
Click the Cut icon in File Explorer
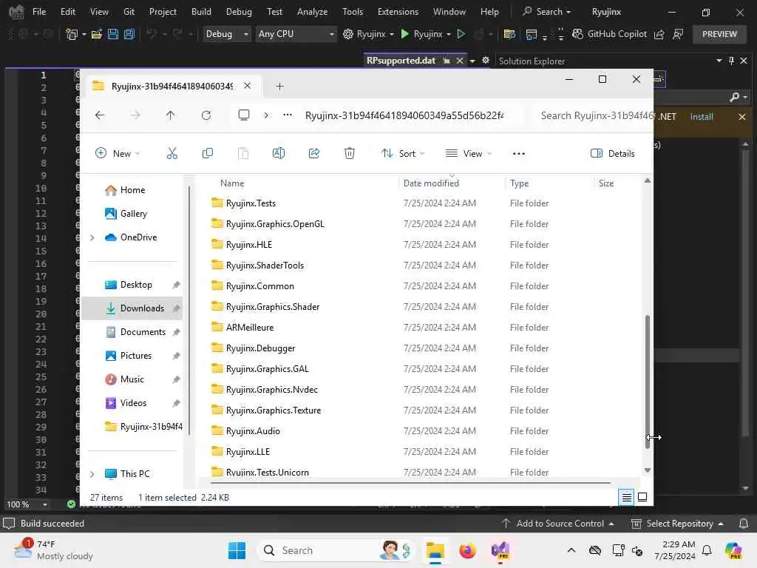(x=172, y=154)
